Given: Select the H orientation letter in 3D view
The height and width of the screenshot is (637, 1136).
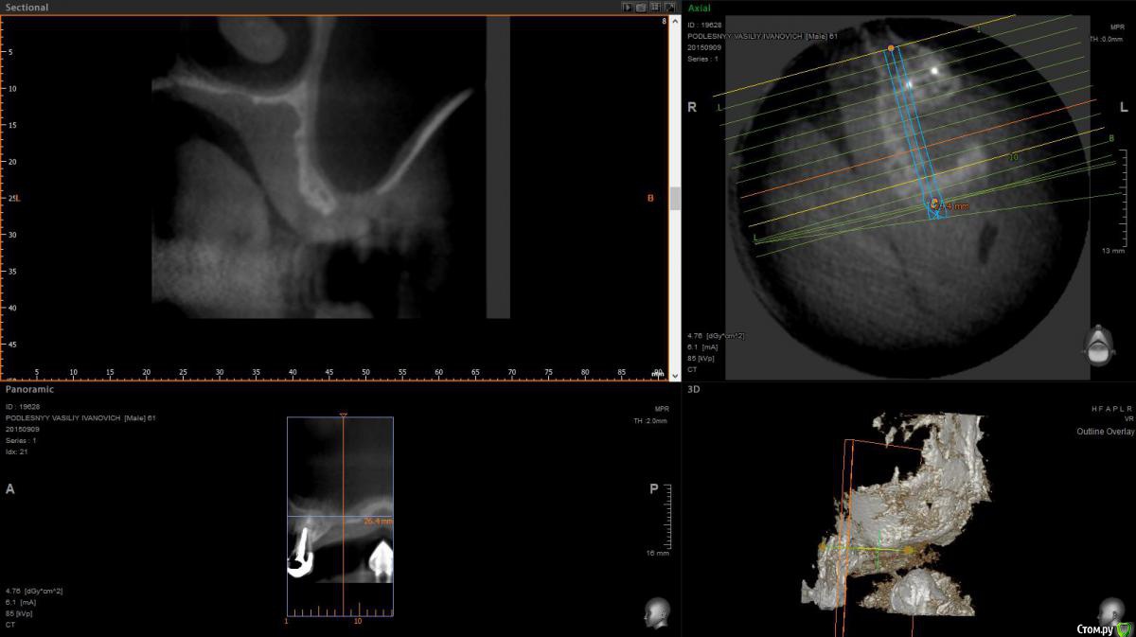Looking at the screenshot, I should tap(1093, 408).
